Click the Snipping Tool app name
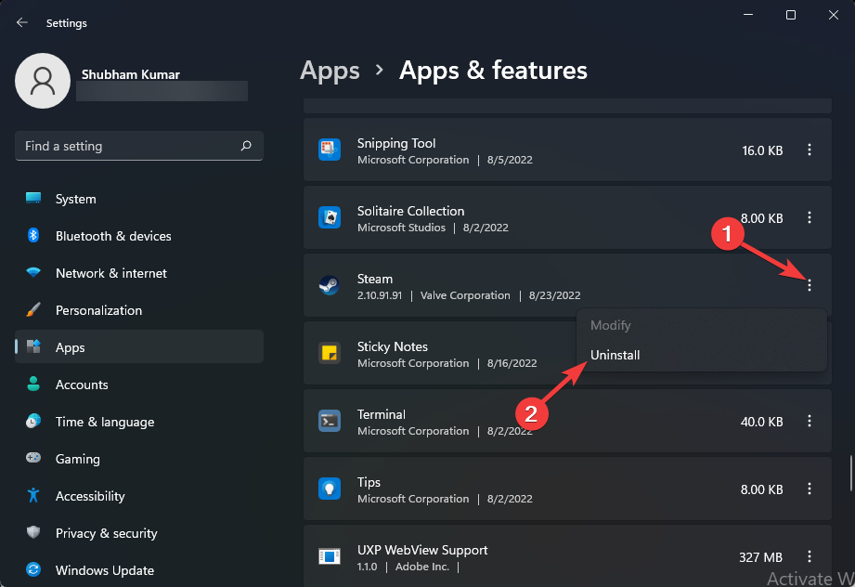 396,143
